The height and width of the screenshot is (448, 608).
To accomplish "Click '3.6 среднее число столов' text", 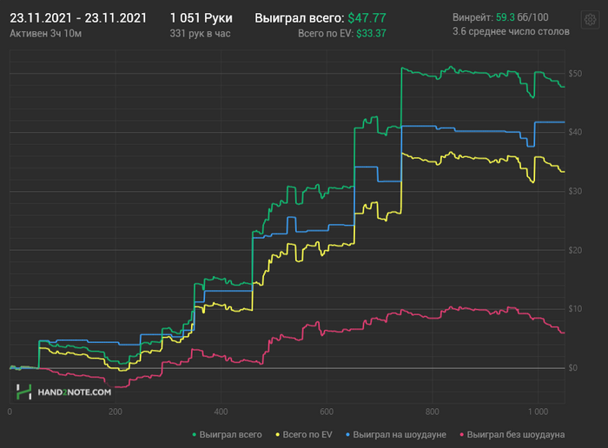I will click(511, 31).
